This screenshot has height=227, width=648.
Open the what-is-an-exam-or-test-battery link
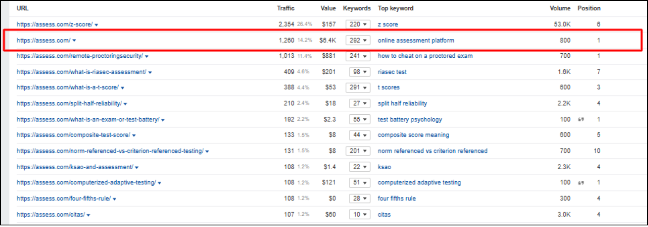click(88, 120)
